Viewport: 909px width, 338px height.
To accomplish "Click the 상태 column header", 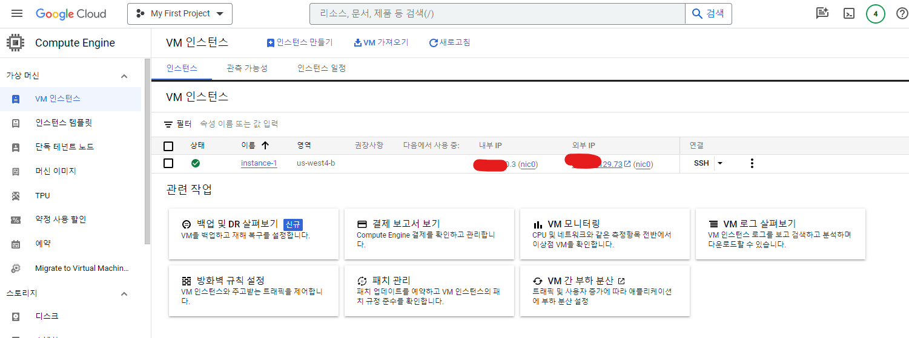I will point(197,146).
